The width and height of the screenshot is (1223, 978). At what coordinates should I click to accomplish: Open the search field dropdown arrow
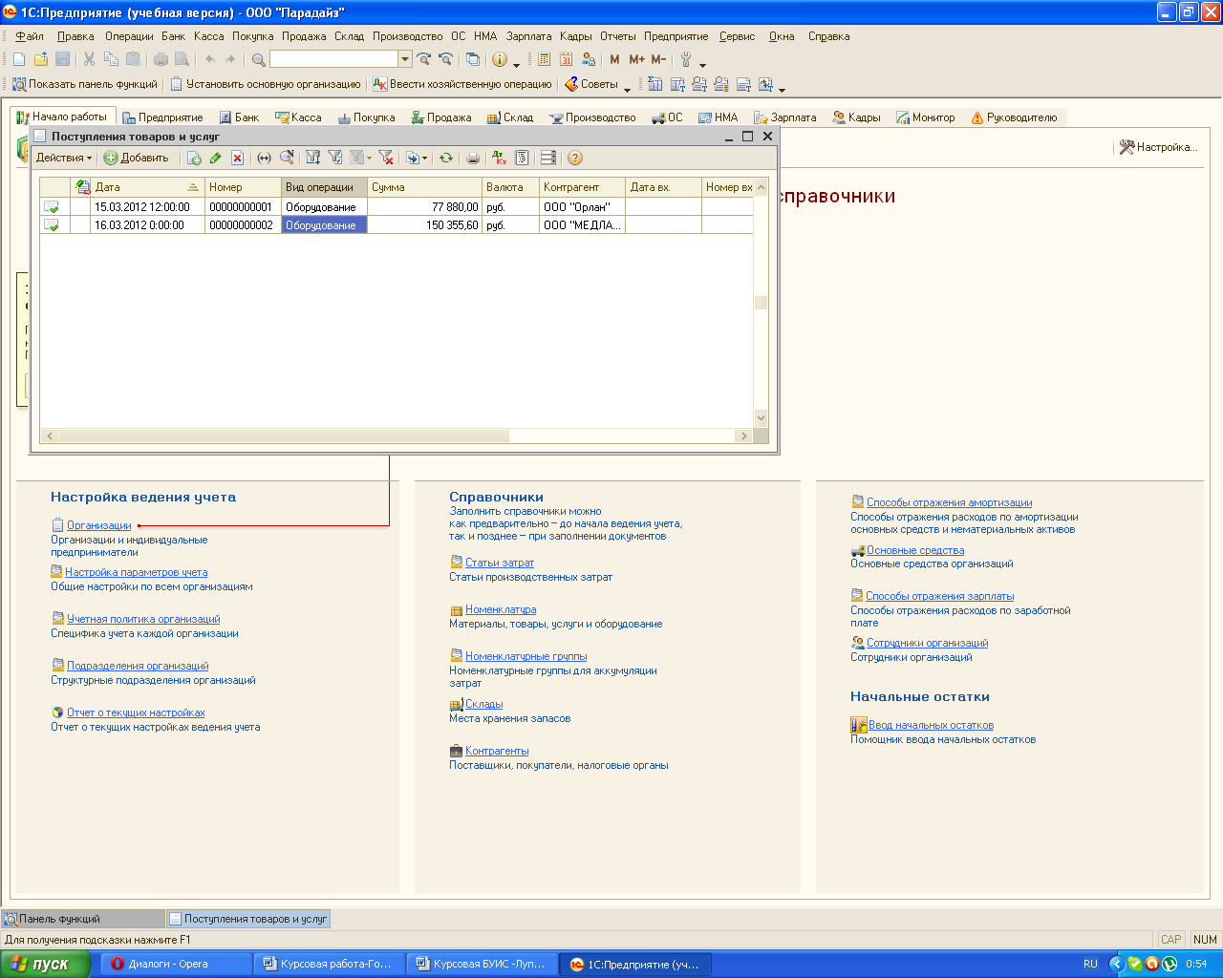[x=405, y=59]
